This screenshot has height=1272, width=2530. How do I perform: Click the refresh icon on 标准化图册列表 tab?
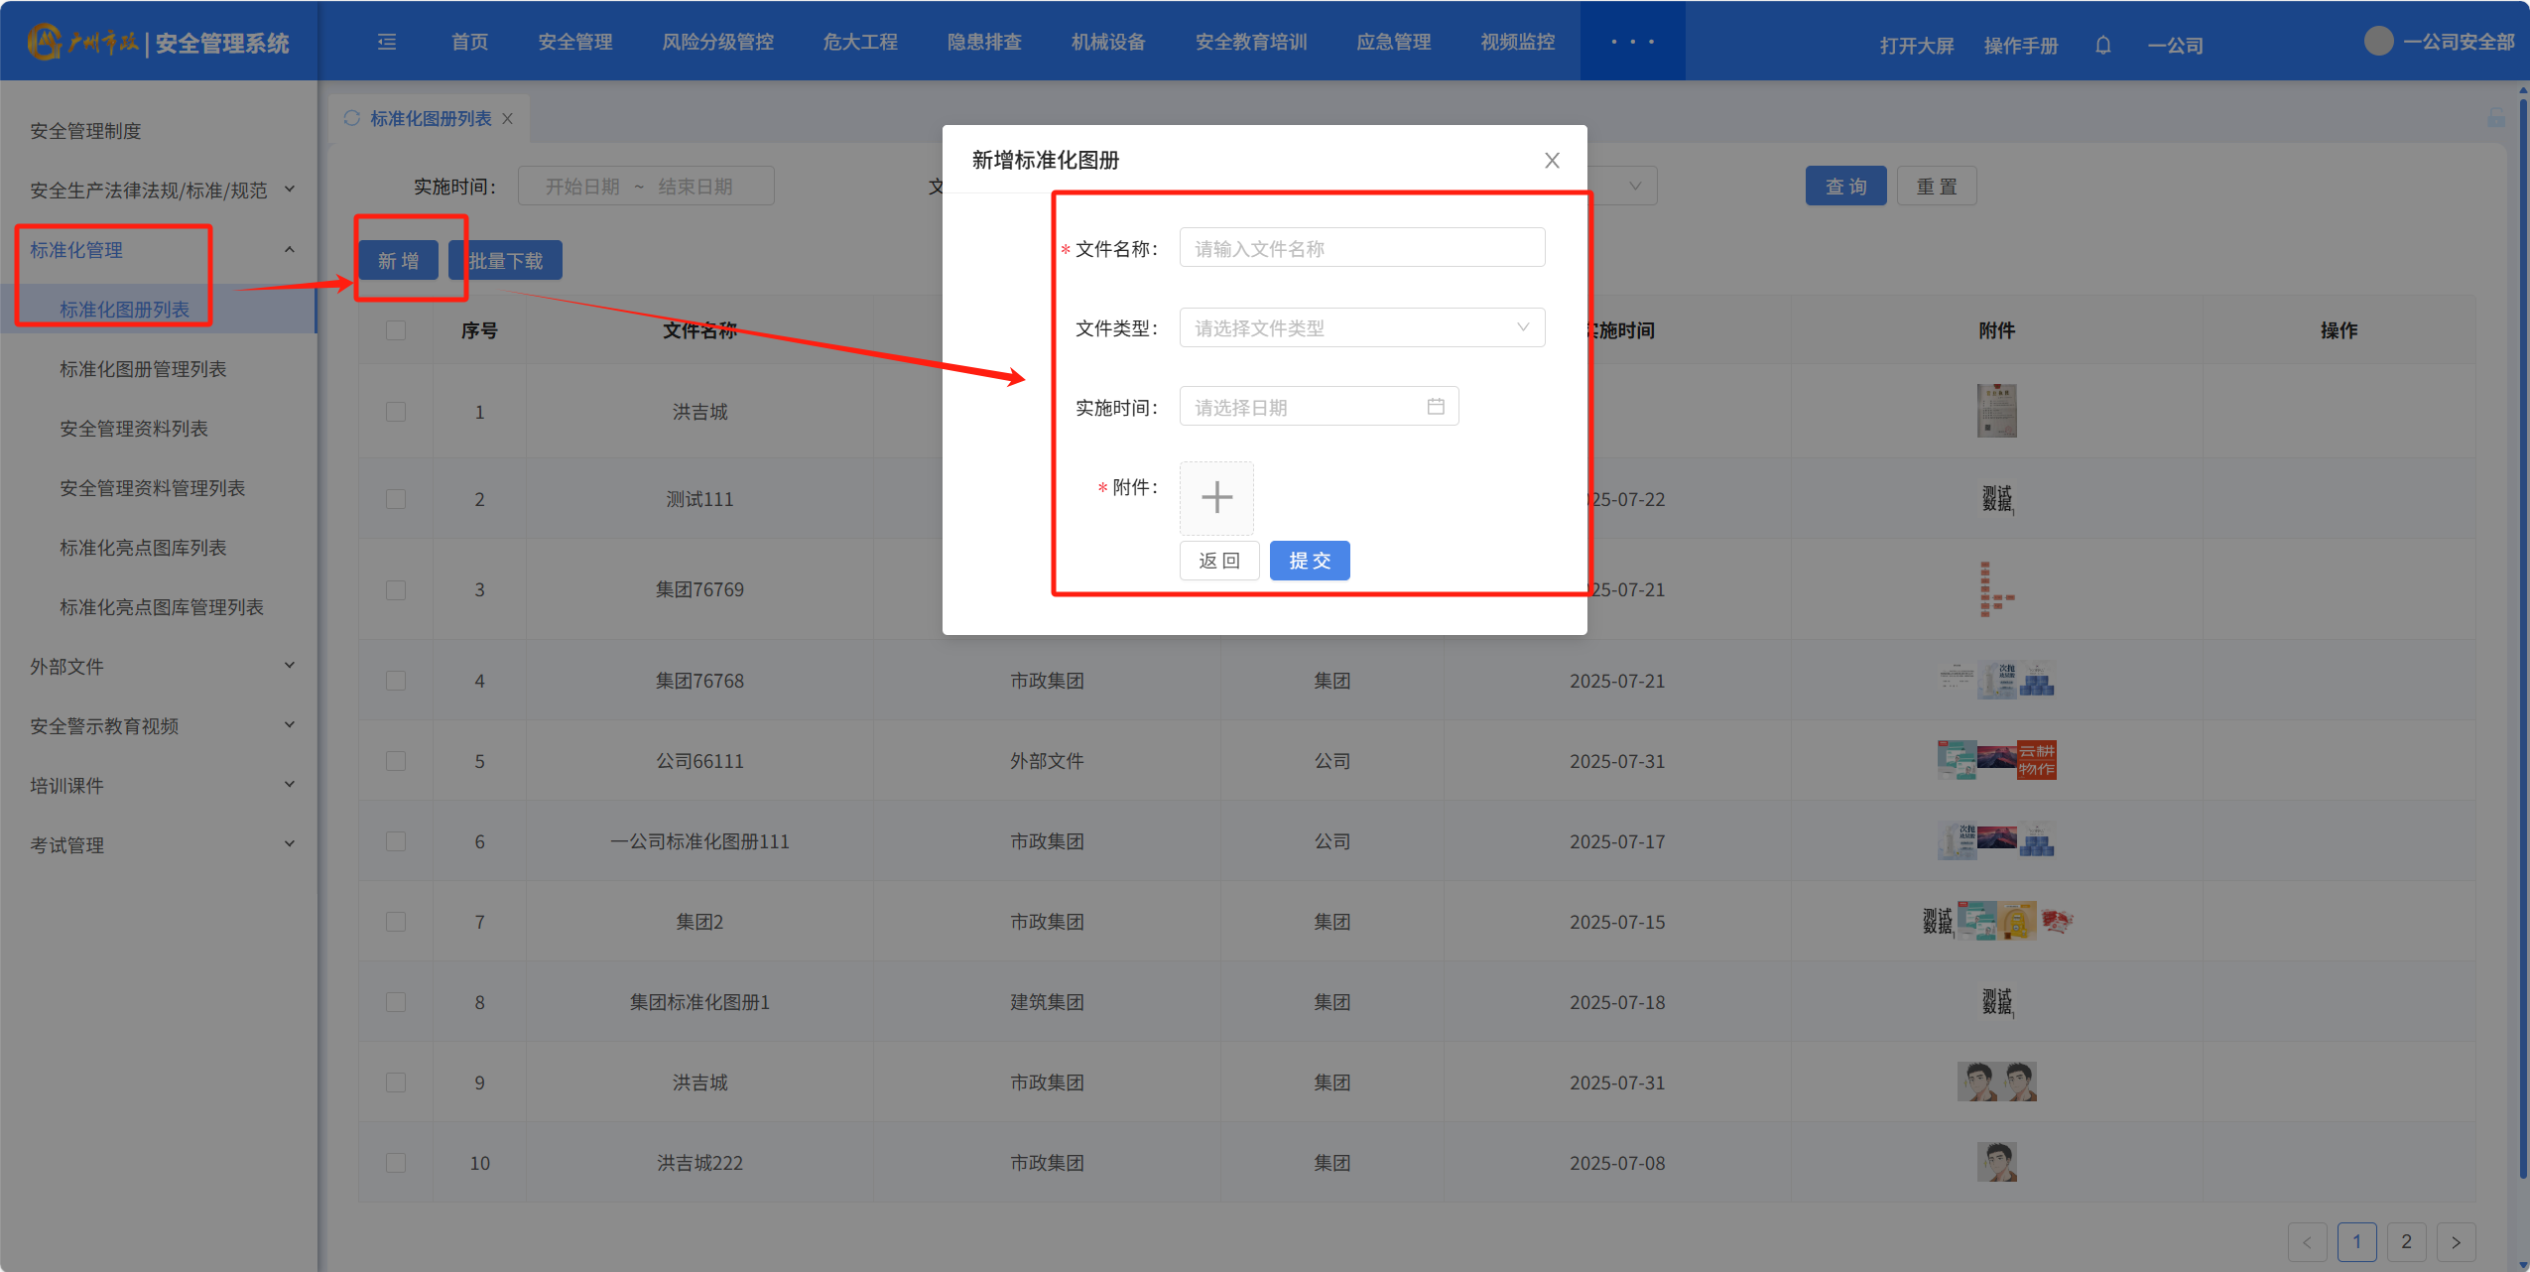pyautogui.click(x=351, y=118)
